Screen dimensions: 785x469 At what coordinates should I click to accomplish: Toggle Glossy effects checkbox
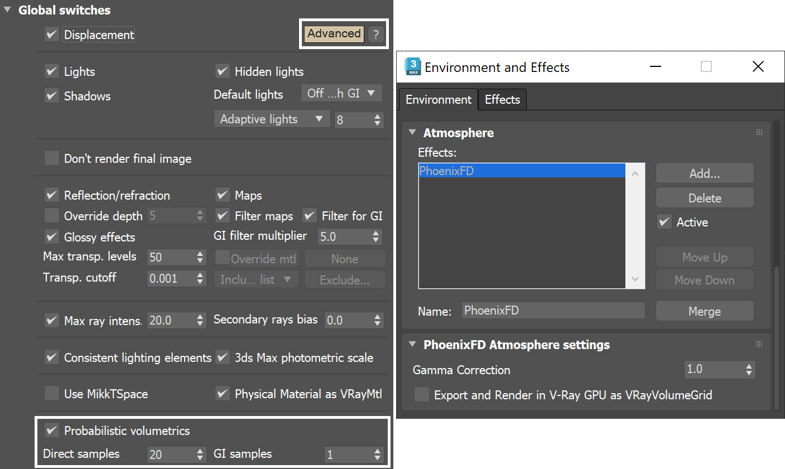[51, 237]
